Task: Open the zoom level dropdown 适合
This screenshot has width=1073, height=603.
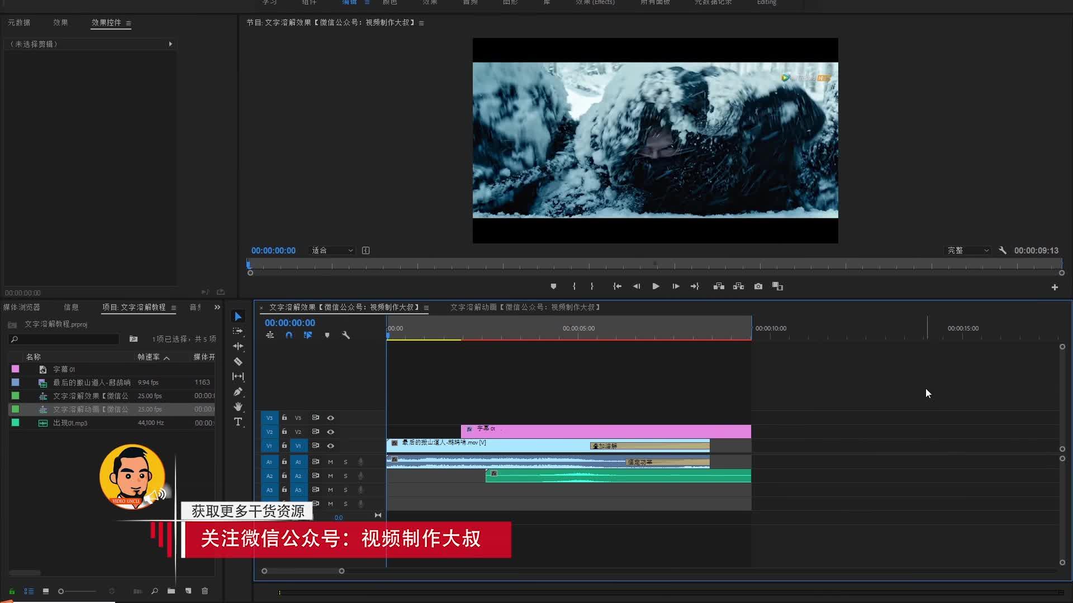Action: point(332,251)
